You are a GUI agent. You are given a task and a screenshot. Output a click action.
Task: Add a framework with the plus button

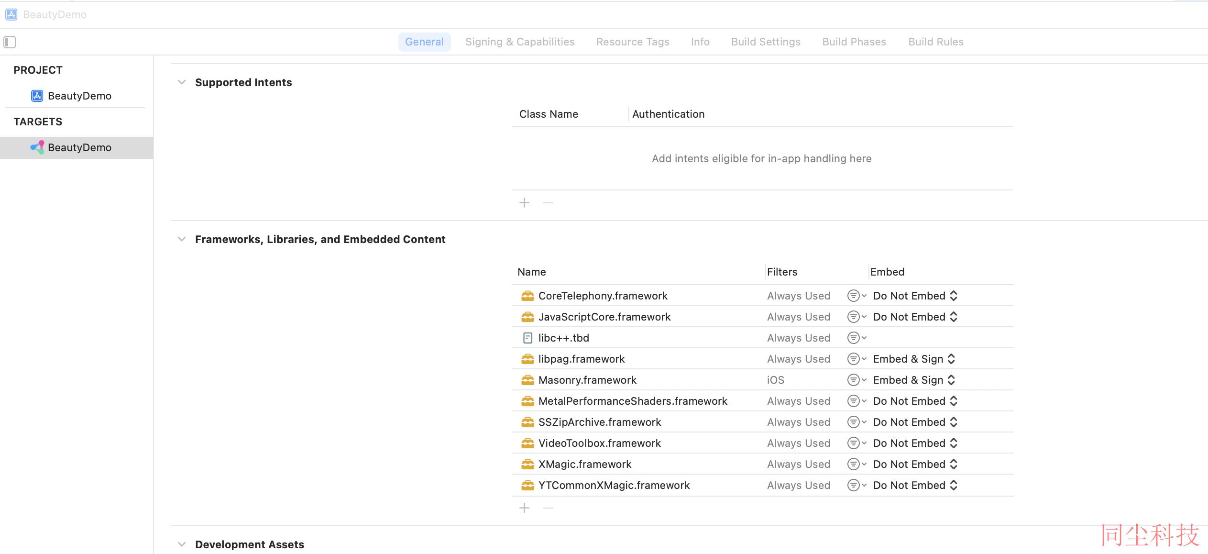pos(525,508)
